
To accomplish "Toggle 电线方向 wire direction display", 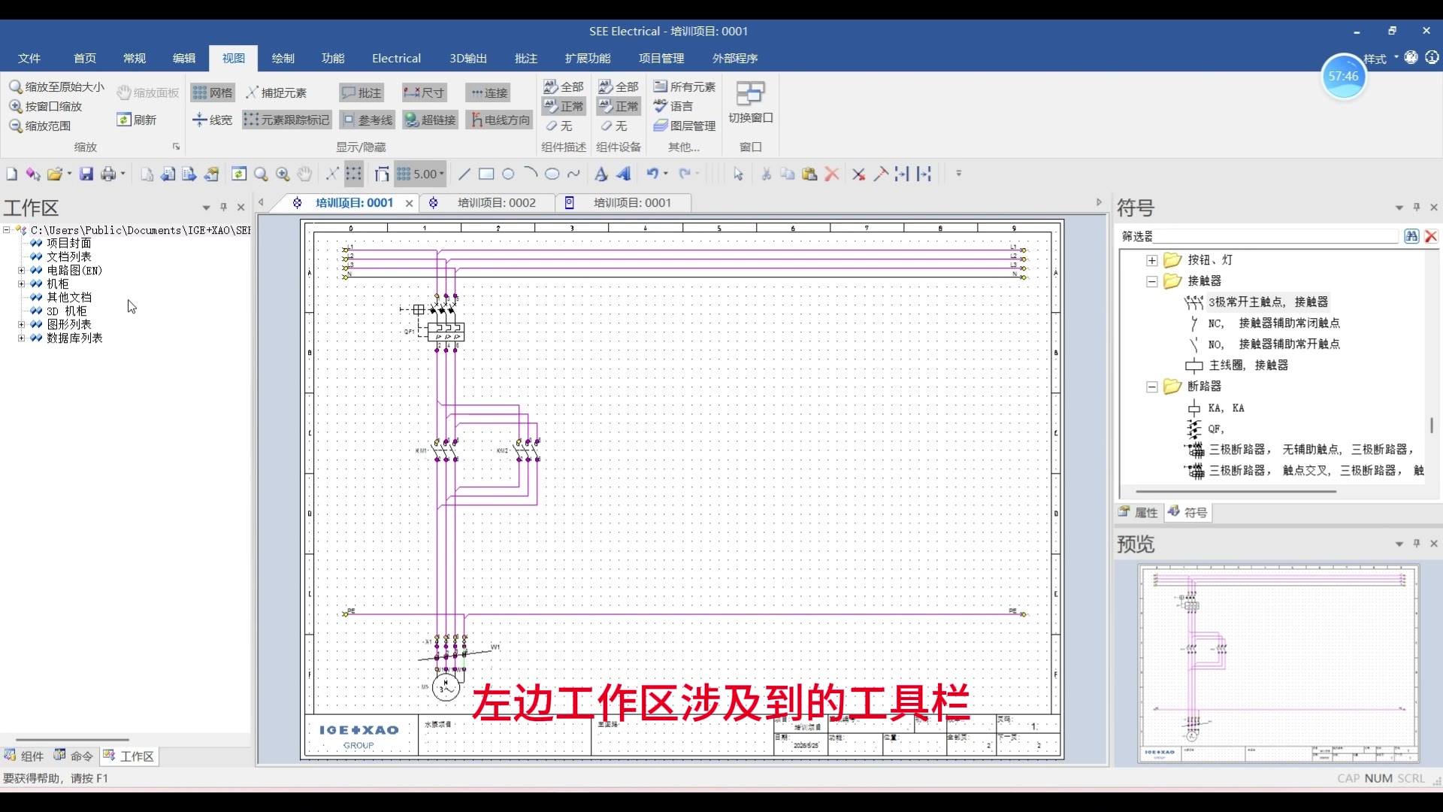I will [500, 120].
